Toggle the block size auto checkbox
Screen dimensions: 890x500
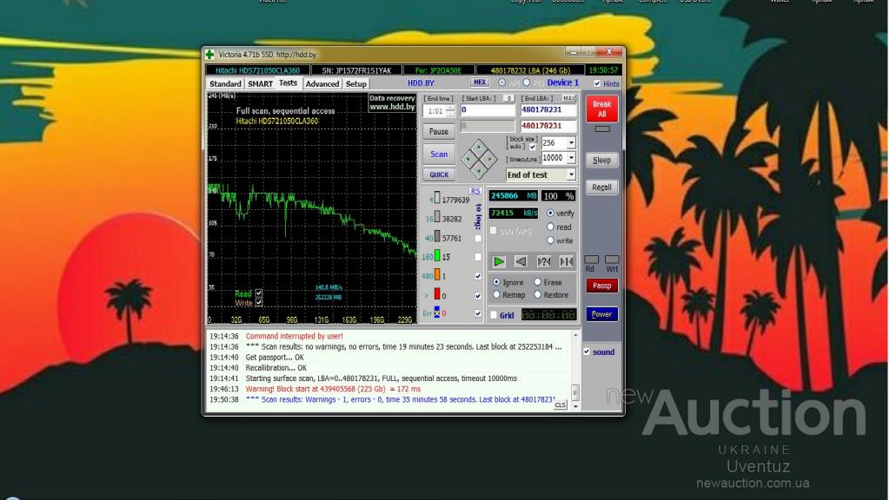point(533,146)
